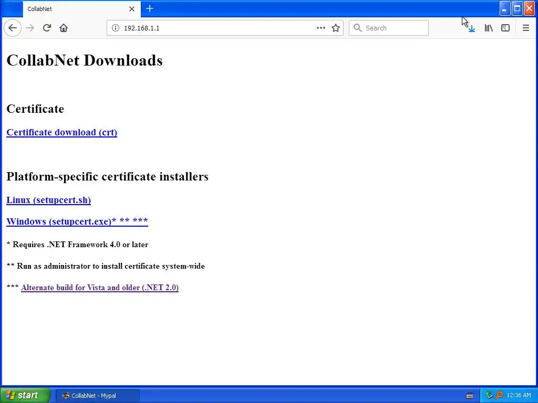538x403 pixels.
Task: Maximize the Mypal browser window
Action: [517, 9]
